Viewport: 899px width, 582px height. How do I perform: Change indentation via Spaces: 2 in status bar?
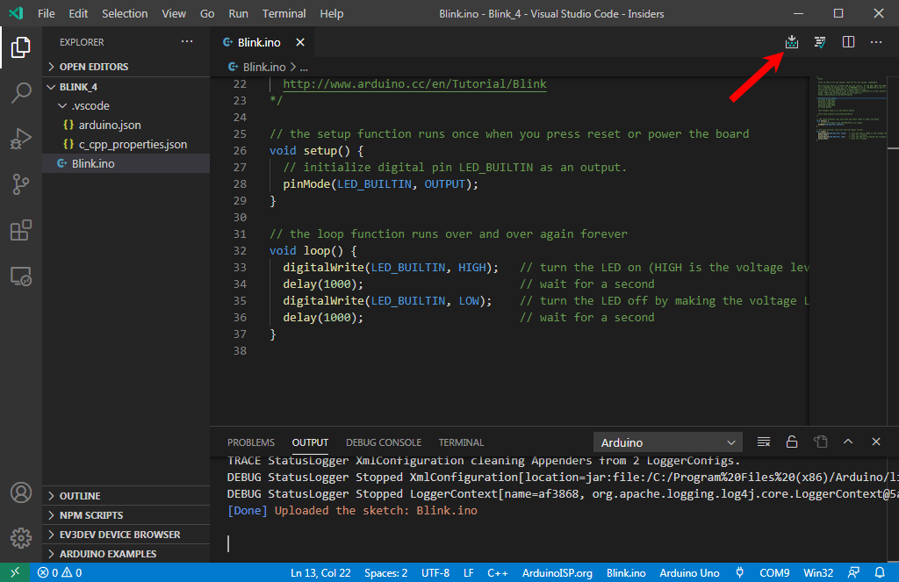385,572
